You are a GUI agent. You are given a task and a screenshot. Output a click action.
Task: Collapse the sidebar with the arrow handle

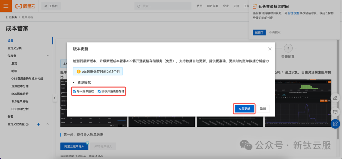pyautogui.click(x=55, y=98)
